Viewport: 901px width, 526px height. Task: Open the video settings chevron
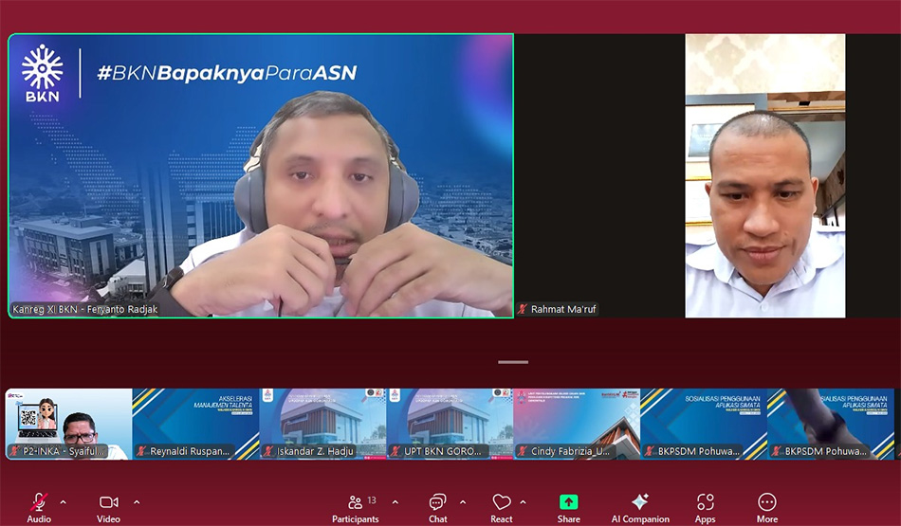137,502
